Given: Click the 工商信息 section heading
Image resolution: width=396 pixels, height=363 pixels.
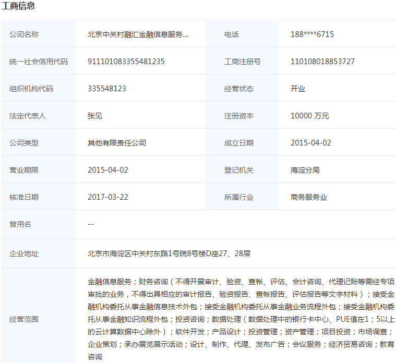Looking at the screenshot, I should pyautogui.click(x=18, y=6).
